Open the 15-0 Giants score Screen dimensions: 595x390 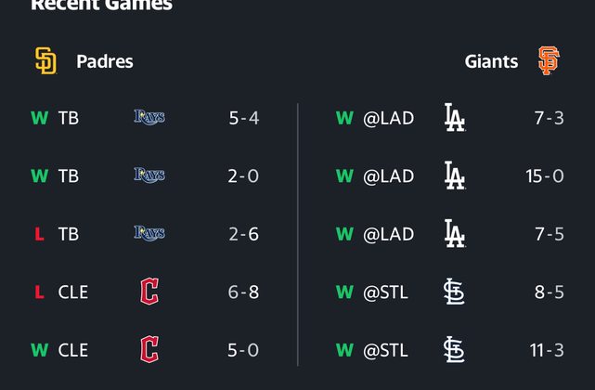click(545, 175)
